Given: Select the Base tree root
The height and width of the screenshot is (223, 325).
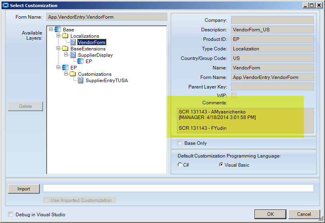Looking at the screenshot, I should click(69, 30).
